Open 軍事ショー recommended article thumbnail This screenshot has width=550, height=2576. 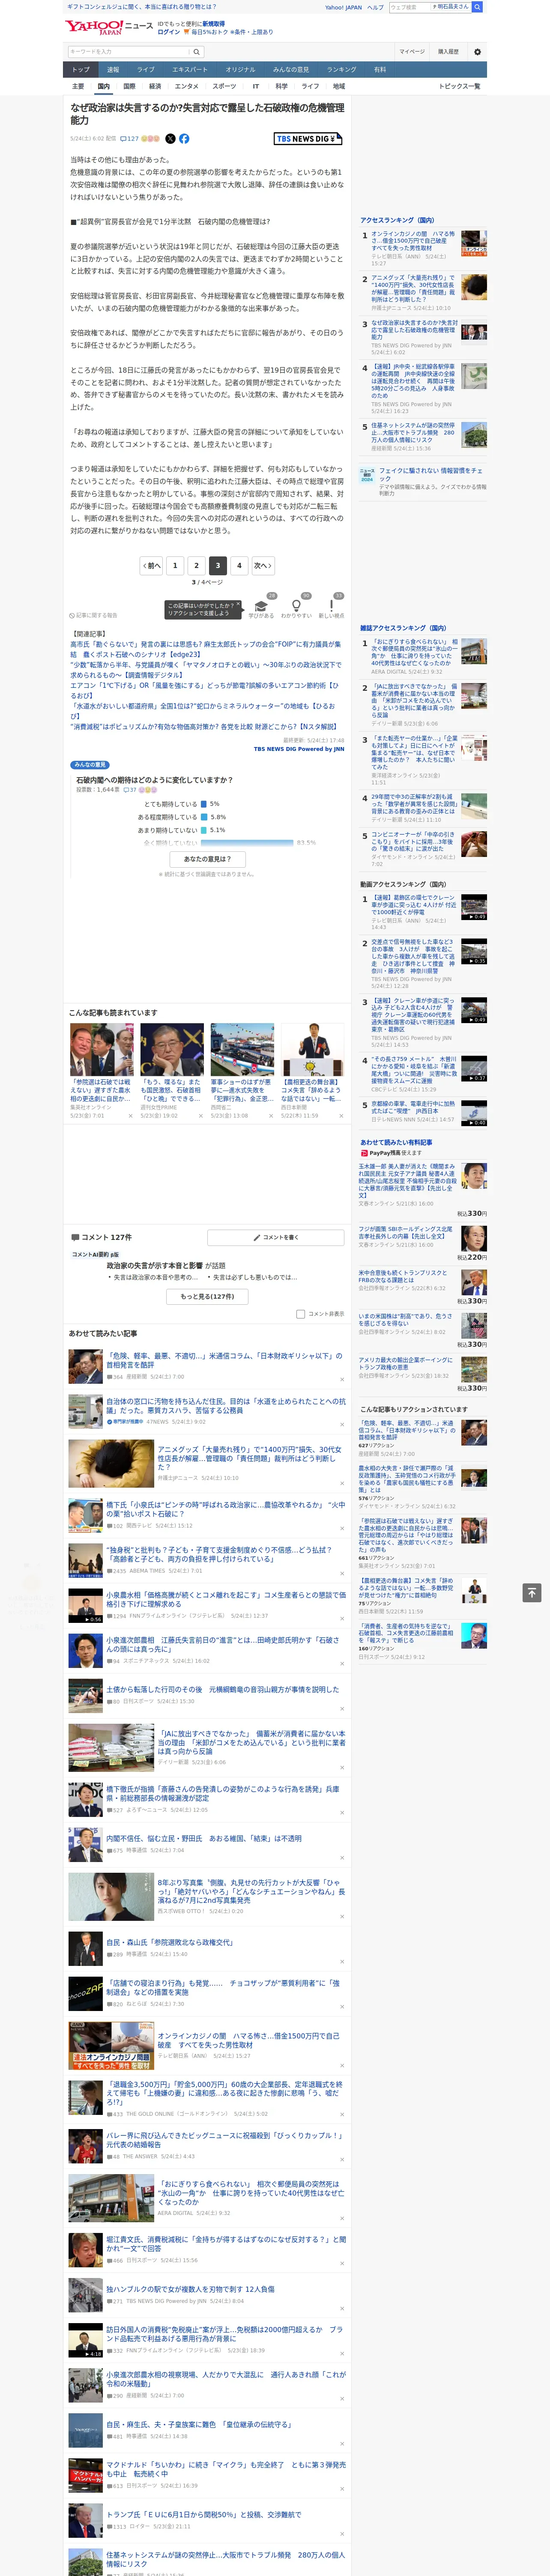[242, 1049]
